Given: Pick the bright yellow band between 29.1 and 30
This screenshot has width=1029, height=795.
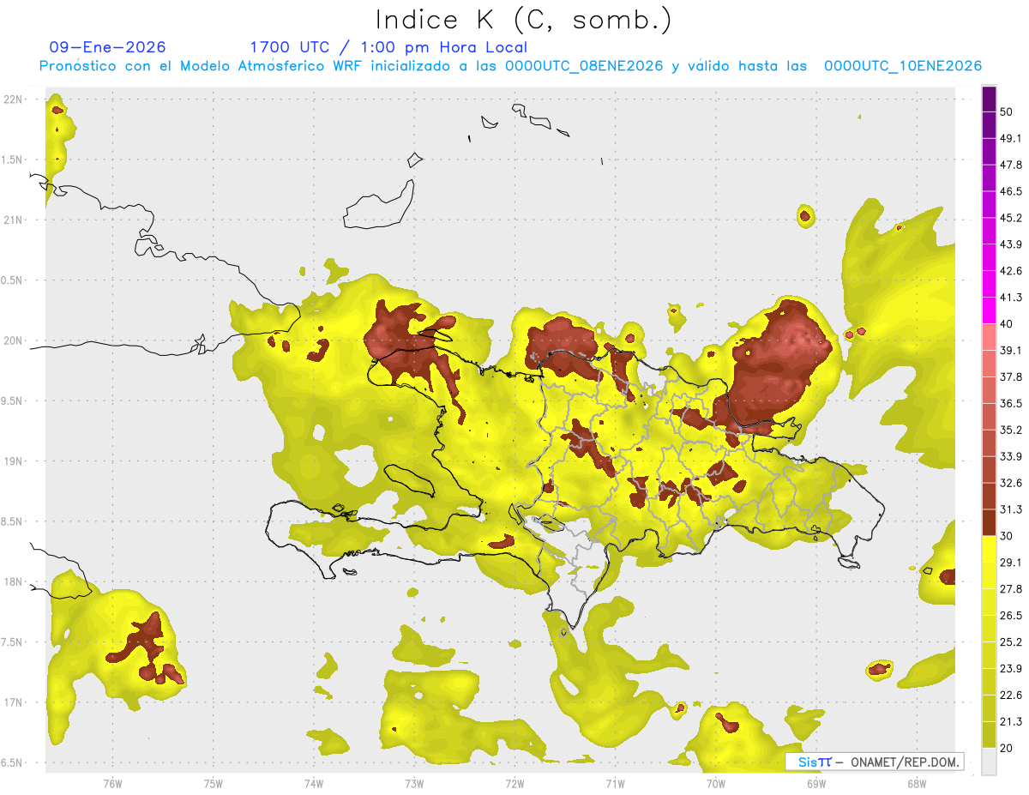Looking at the screenshot, I should (x=989, y=550).
